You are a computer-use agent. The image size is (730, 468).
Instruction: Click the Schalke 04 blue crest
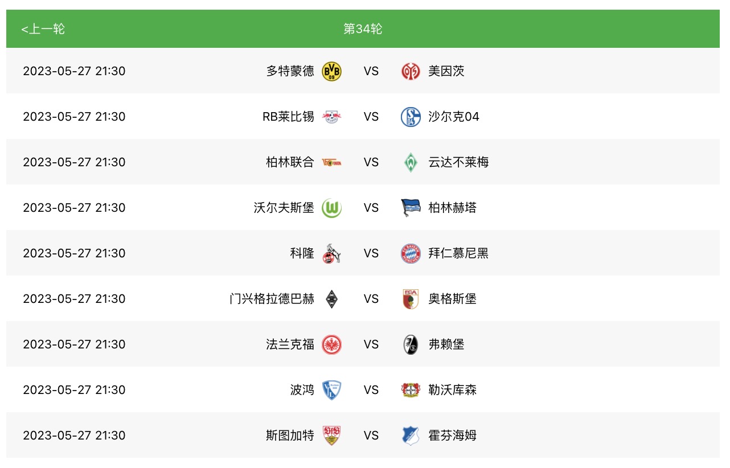click(x=410, y=117)
